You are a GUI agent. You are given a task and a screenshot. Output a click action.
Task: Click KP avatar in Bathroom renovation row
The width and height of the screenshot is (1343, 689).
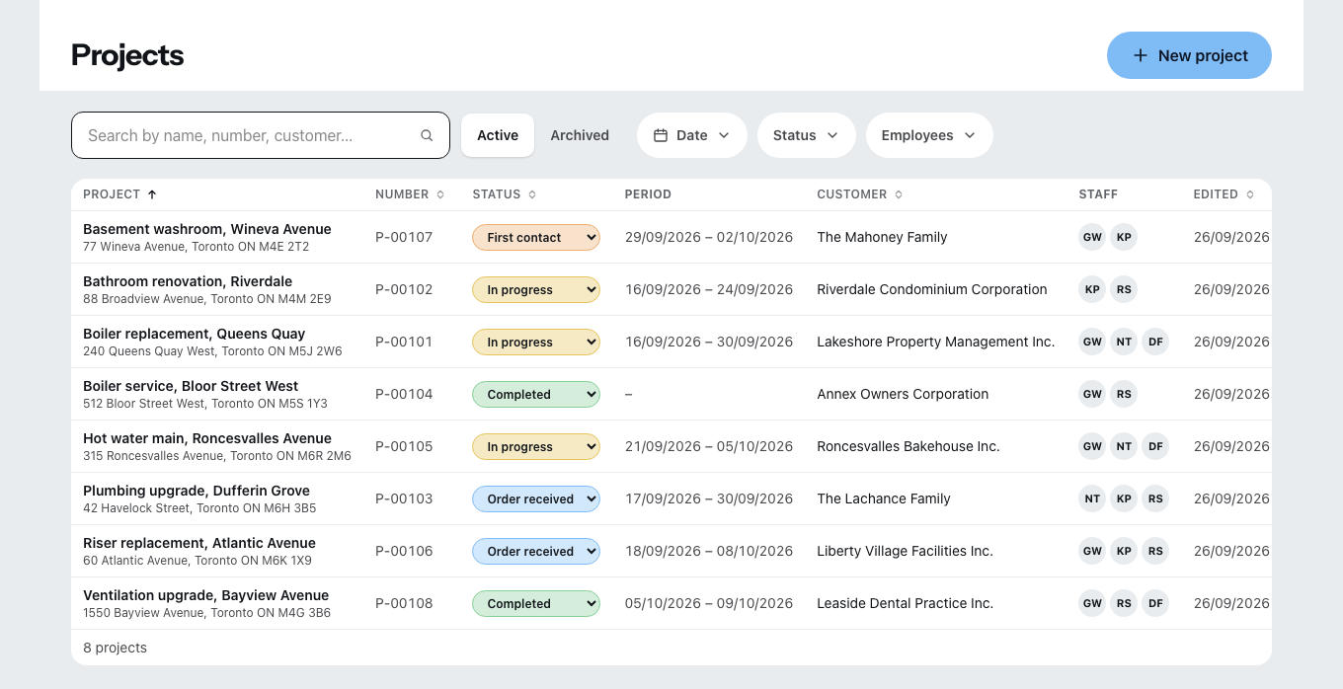1092,289
